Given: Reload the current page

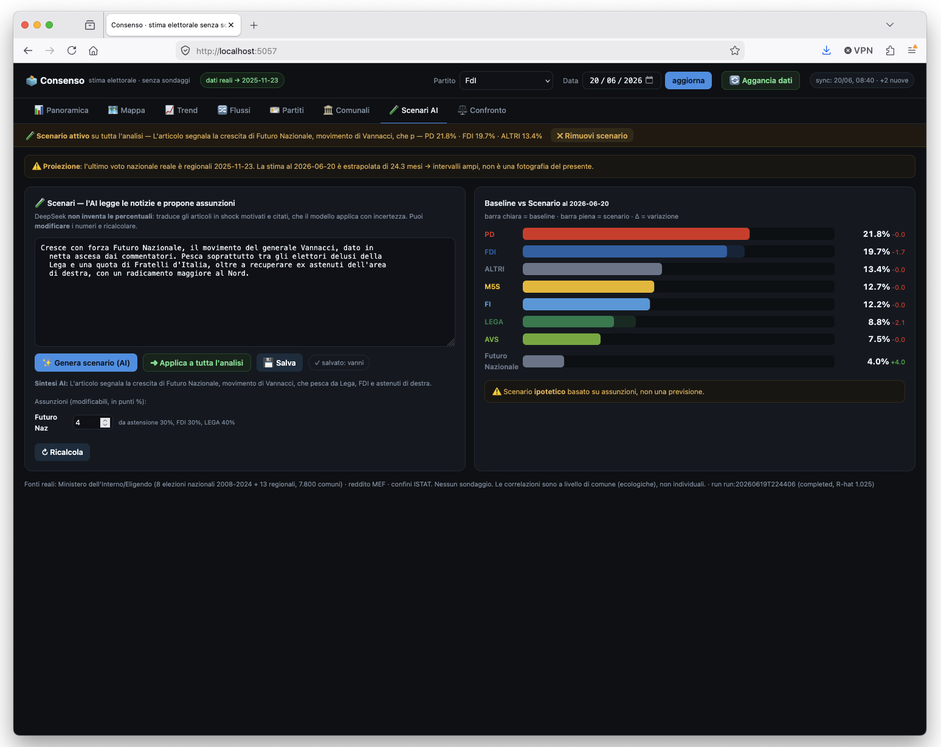Looking at the screenshot, I should tap(72, 50).
